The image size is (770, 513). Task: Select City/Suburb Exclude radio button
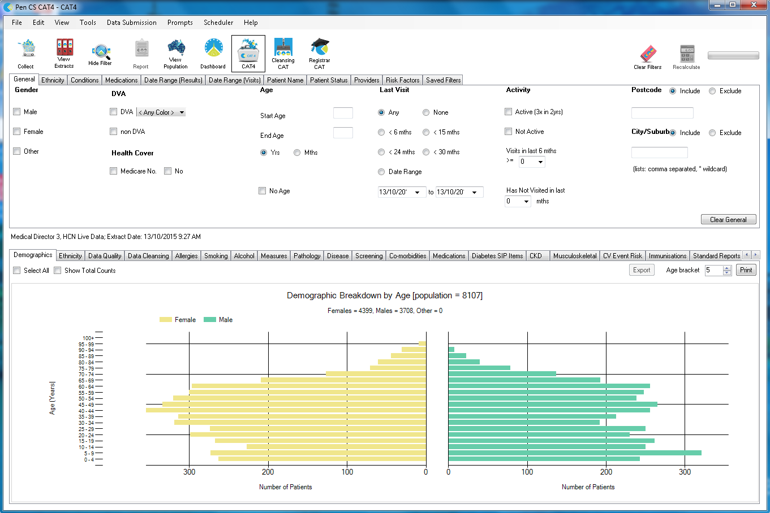click(x=712, y=133)
